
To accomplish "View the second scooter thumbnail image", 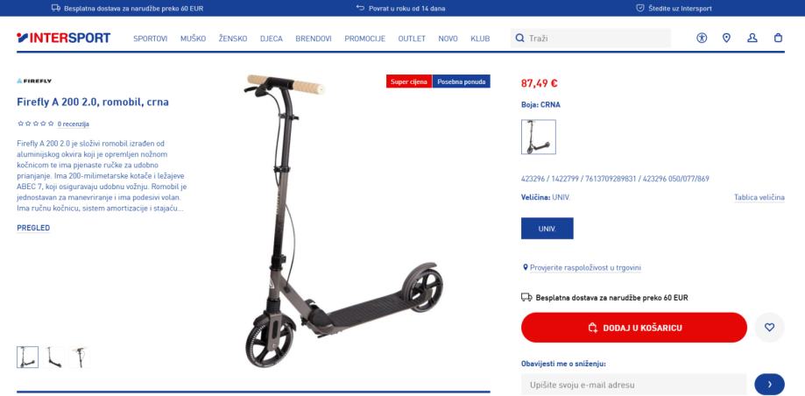I will tap(53, 357).
